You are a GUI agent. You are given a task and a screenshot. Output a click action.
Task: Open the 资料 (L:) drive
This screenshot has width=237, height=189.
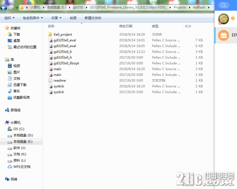pos(19,161)
